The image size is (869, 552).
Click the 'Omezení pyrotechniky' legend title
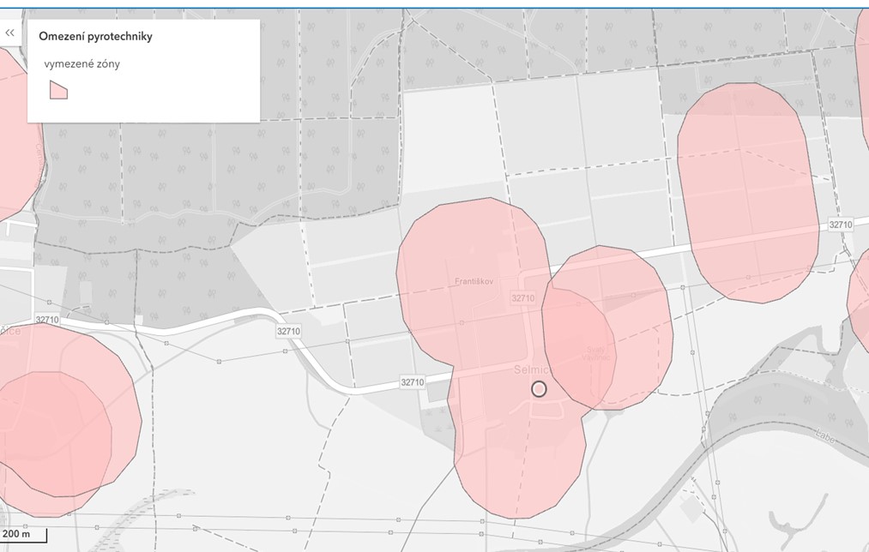tap(95, 37)
